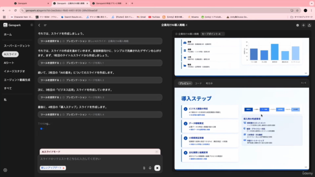Viewport: 315px width, 177px height.
Task: Attach a file with paperclip icon
Action: 144,168
